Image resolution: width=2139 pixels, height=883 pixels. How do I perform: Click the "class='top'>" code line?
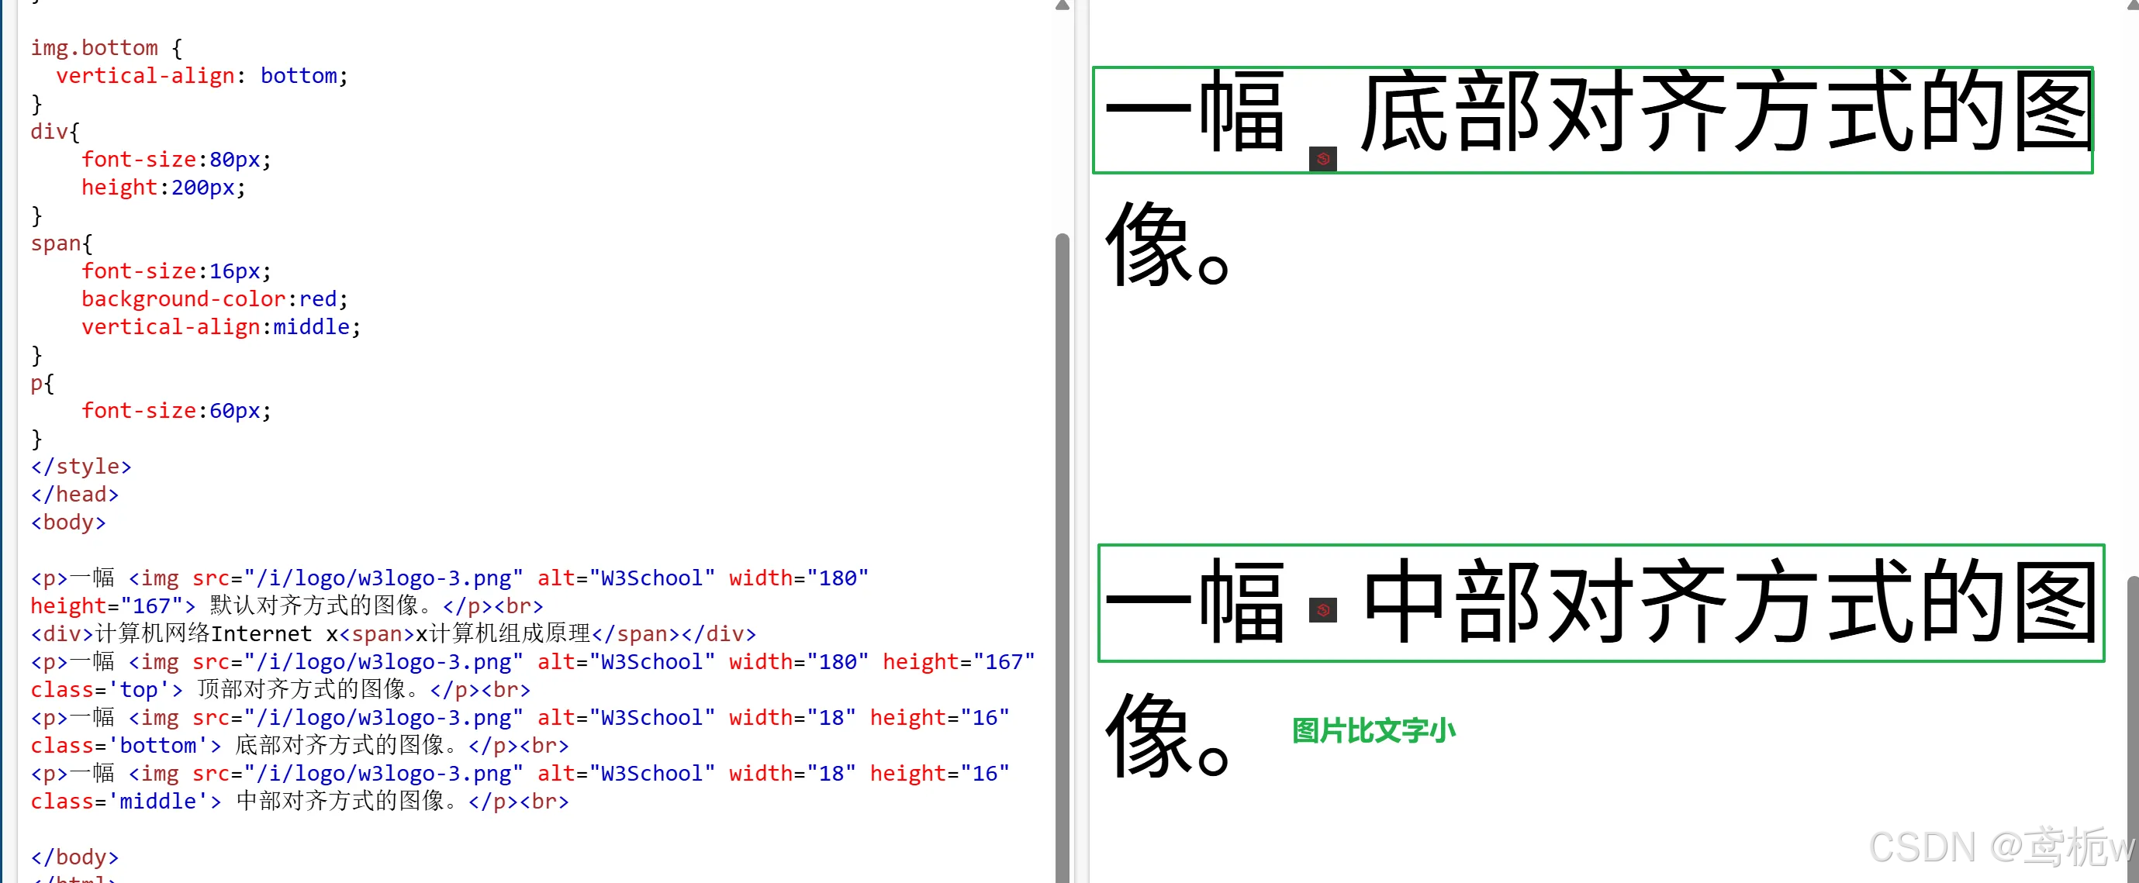[281, 690]
